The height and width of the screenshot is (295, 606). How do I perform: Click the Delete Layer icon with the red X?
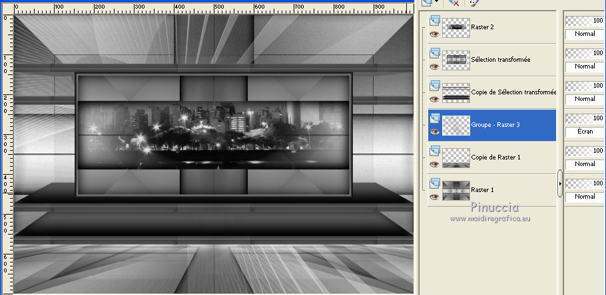point(454,2)
